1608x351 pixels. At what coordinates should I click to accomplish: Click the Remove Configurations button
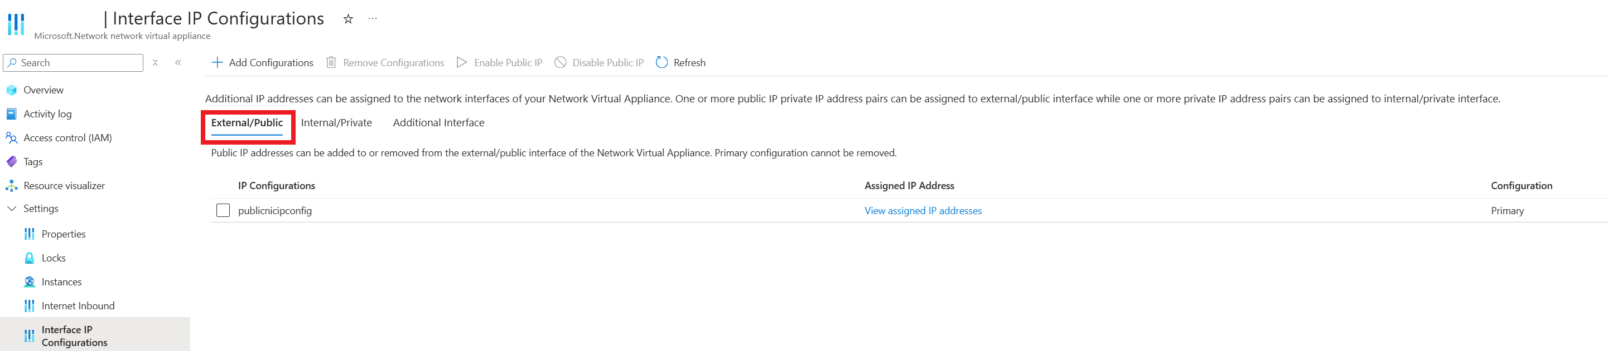tap(385, 63)
